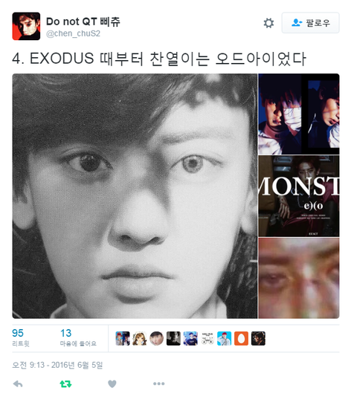Toggle the heart like icon
357x405 pixels.
coord(112,384)
